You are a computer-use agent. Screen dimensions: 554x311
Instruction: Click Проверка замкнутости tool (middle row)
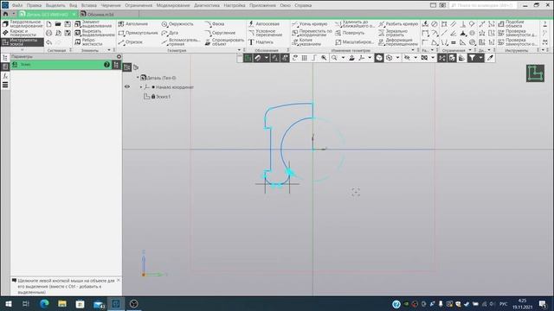tap(518, 33)
